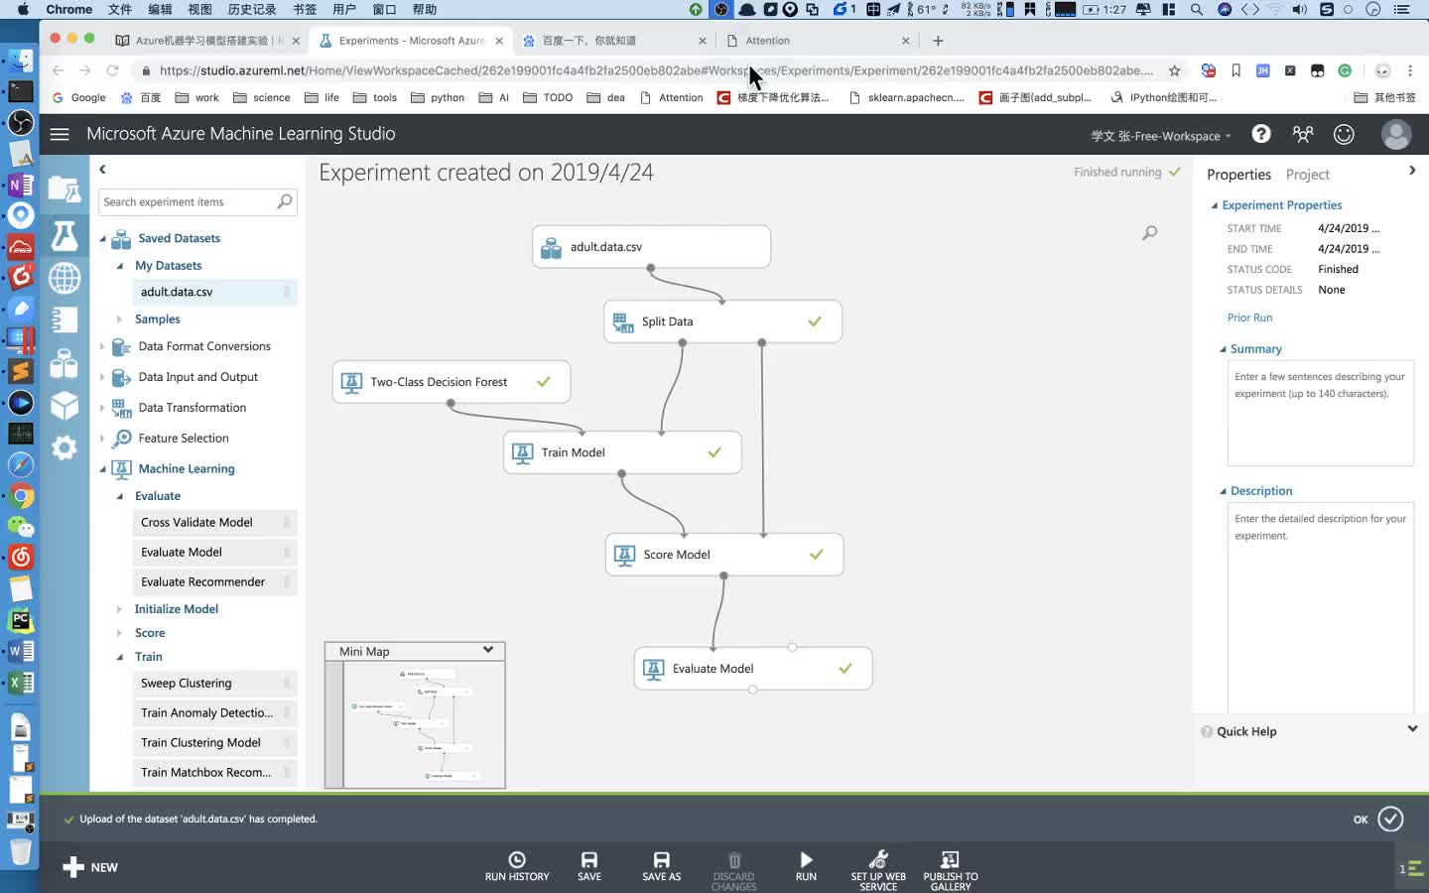The width and height of the screenshot is (1429, 893).
Task: Click the canvas search magnifier icon
Action: 1149,233
